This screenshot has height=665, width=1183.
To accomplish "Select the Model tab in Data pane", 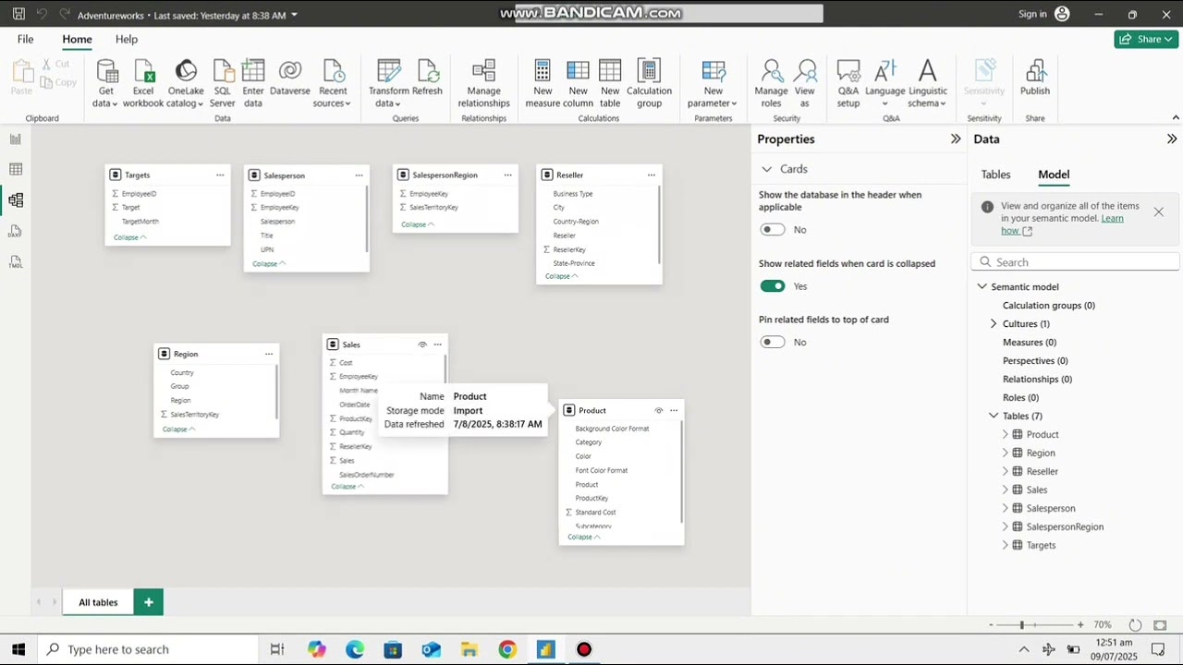I will [1054, 174].
